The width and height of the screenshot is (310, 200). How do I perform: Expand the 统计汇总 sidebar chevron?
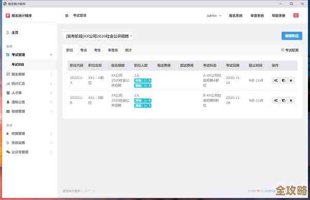coord(51,84)
